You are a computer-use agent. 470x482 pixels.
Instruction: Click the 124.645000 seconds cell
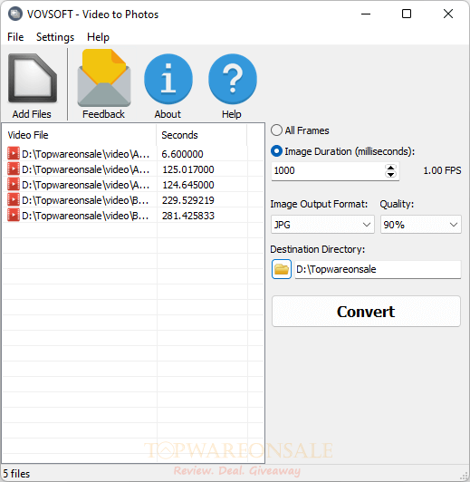pyautogui.click(x=188, y=185)
